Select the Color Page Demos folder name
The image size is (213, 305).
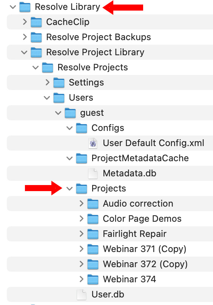tap(142, 219)
